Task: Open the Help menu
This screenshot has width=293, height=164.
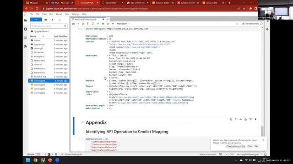Action: [x=84, y=14]
